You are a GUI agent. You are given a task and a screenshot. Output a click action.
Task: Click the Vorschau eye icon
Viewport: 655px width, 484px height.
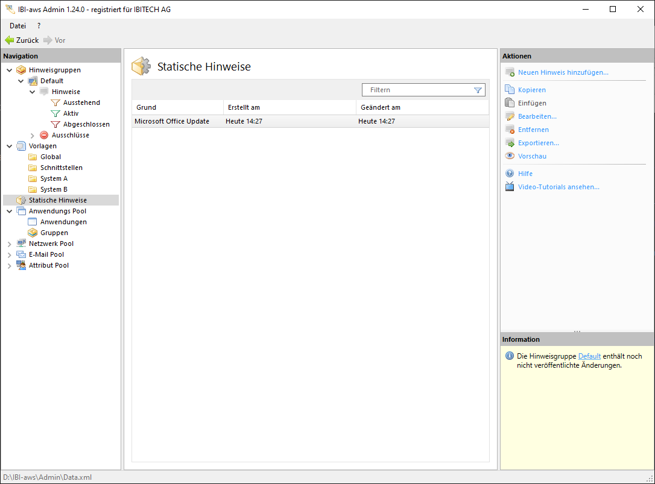coord(510,156)
